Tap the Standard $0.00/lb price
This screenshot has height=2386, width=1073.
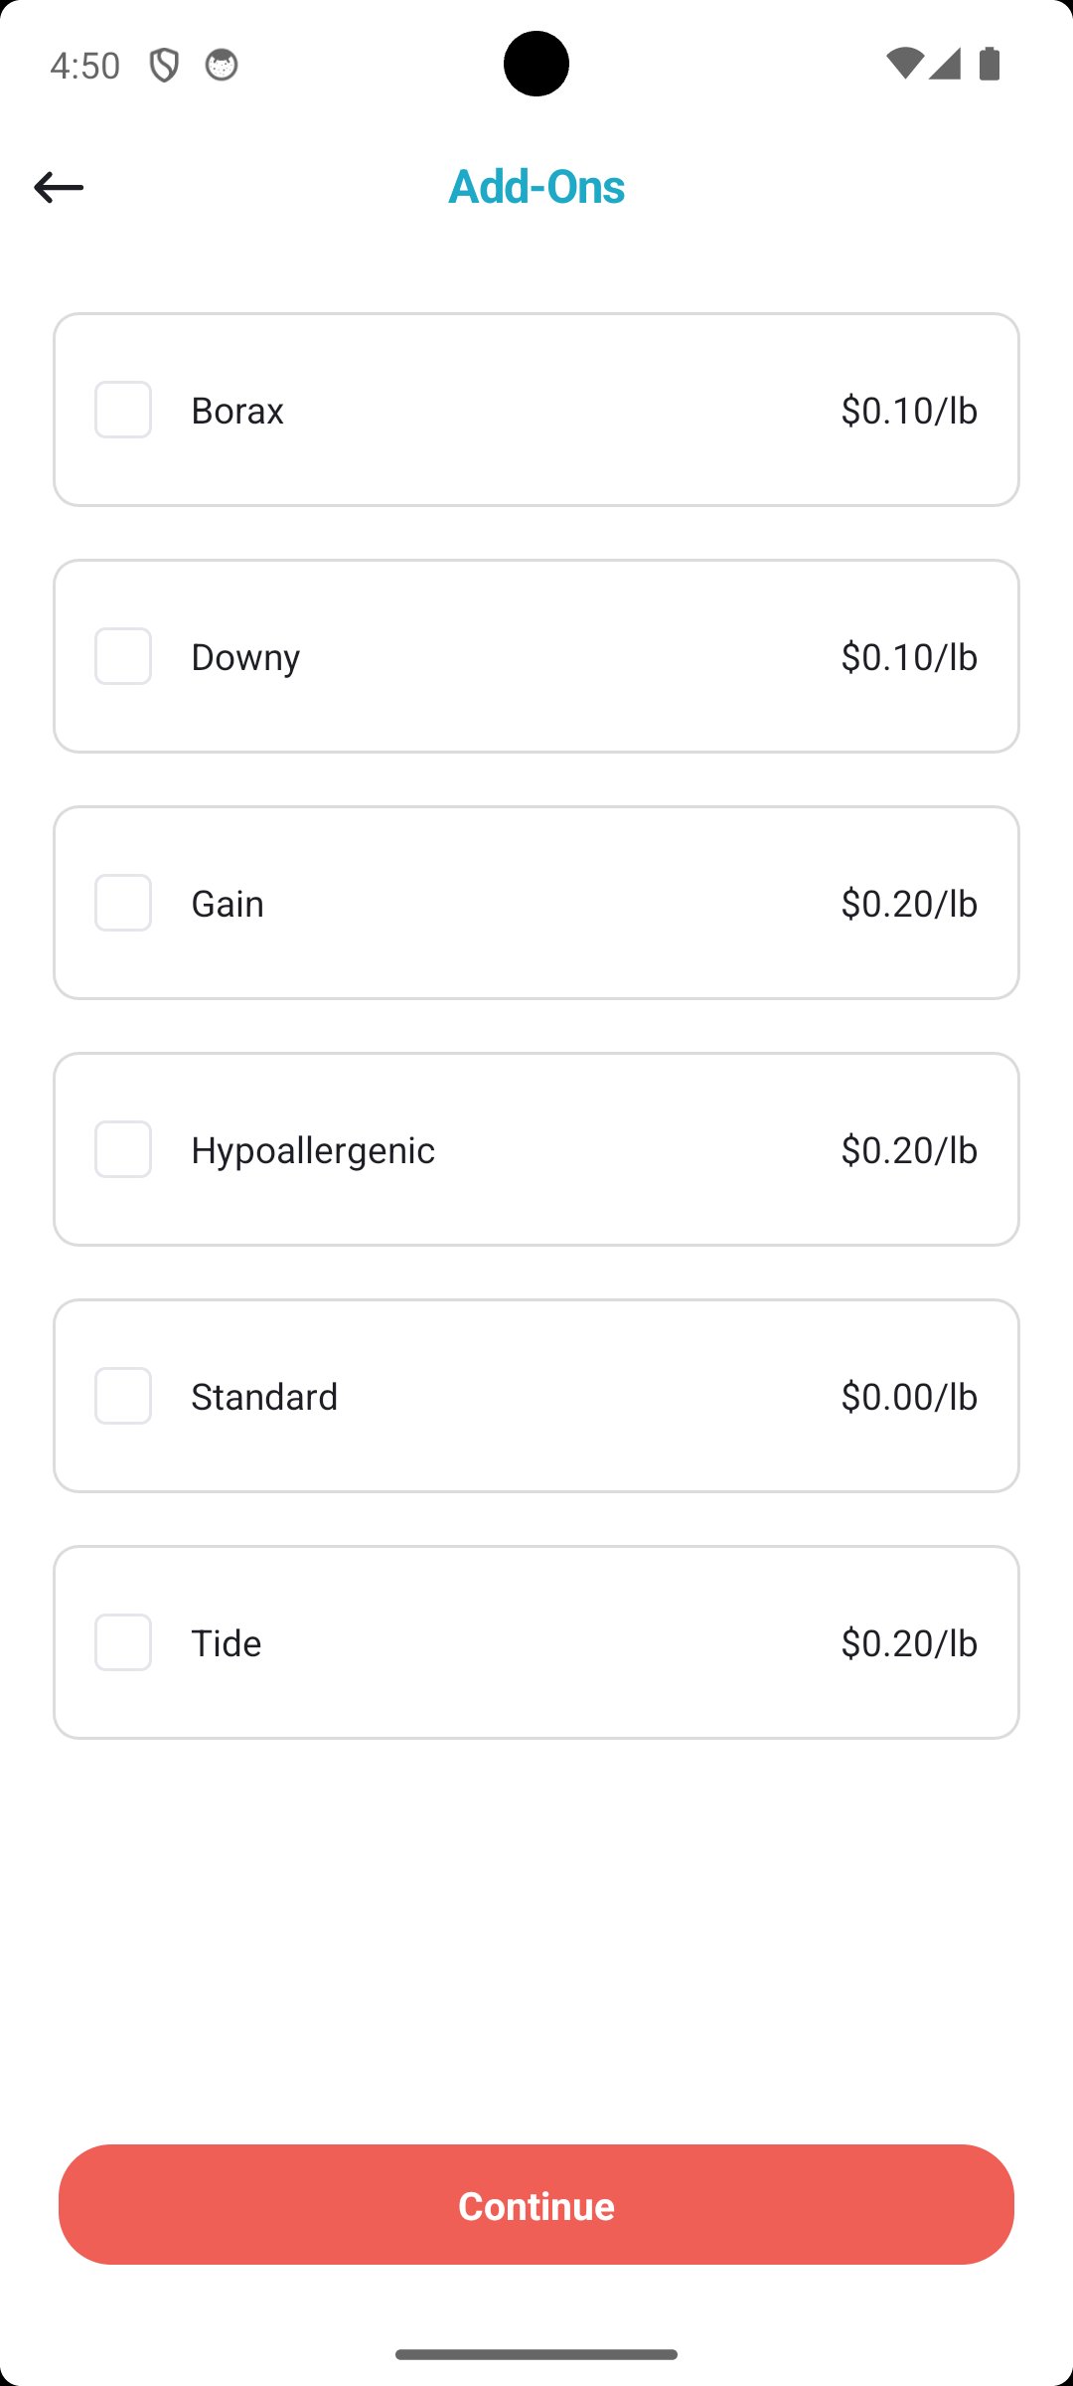[909, 1396]
